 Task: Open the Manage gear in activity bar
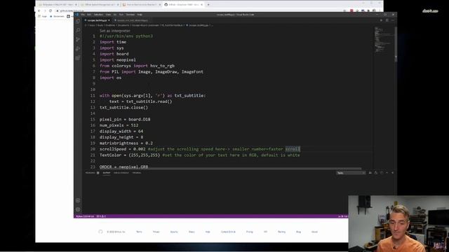[78, 210]
